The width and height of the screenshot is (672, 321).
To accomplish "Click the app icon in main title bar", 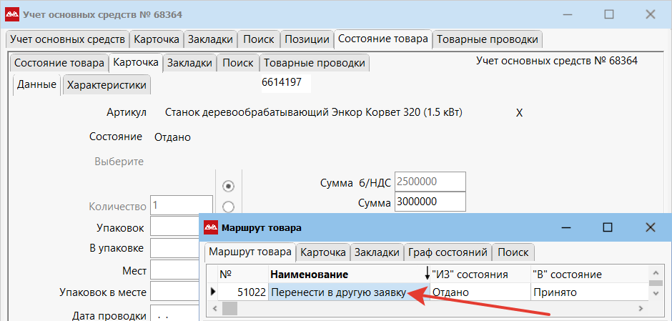I will click(12, 14).
